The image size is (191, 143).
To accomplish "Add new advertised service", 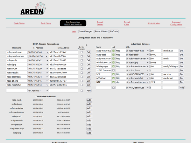I will [182, 88].
